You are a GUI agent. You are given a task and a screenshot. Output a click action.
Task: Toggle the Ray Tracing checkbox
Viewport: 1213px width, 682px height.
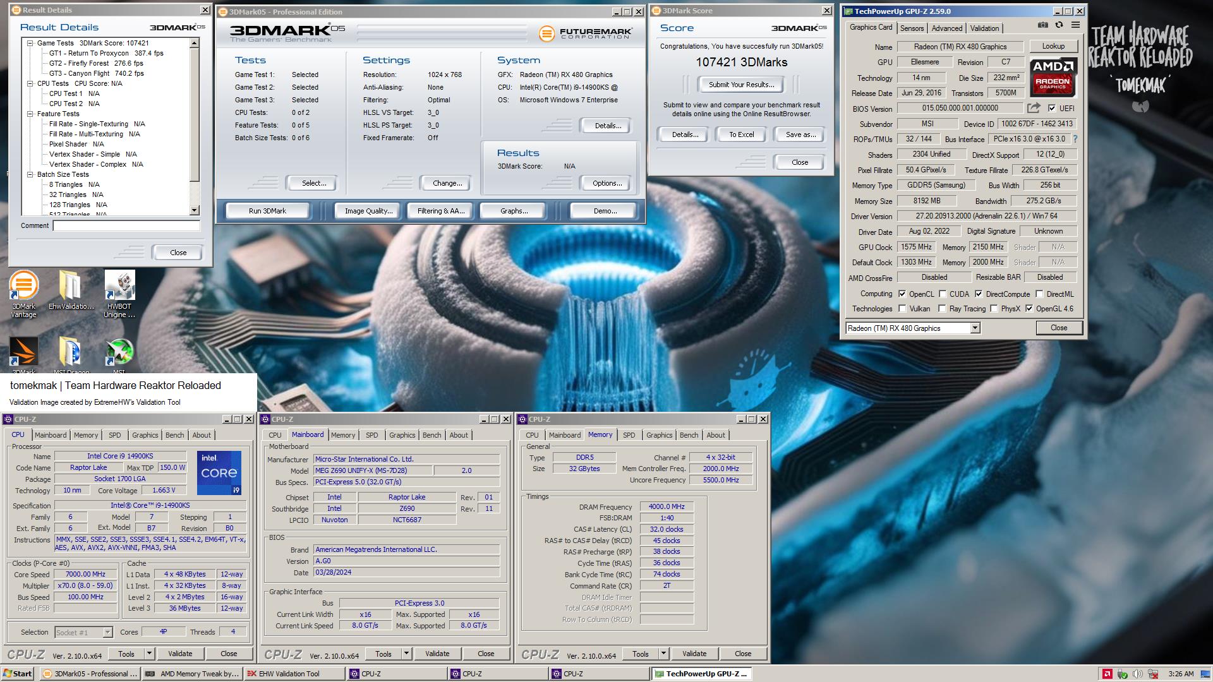click(x=942, y=309)
